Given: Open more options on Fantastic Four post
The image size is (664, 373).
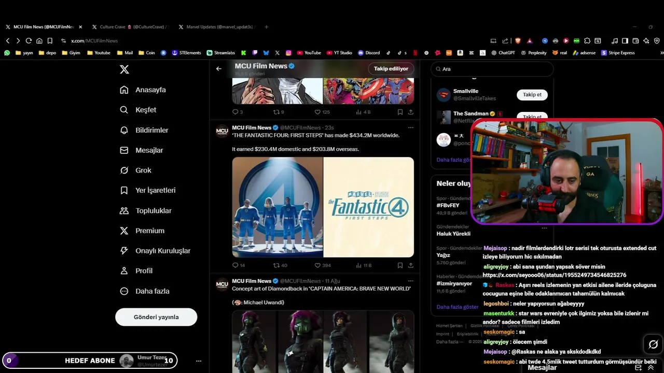Looking at the screenshot, I should pos(411,127).
